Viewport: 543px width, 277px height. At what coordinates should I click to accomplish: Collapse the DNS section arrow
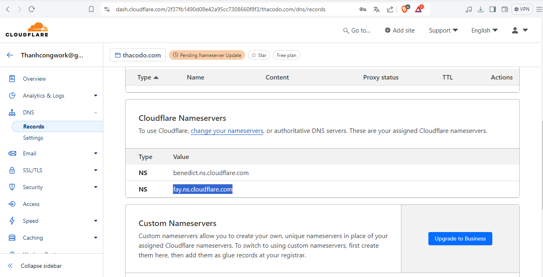coord(96,112)
